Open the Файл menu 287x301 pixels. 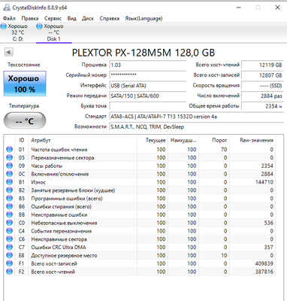tap(9, 18)
